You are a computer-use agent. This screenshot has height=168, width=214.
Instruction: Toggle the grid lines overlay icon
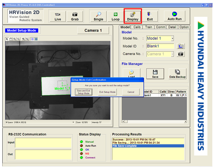click(x=32, y=39)
